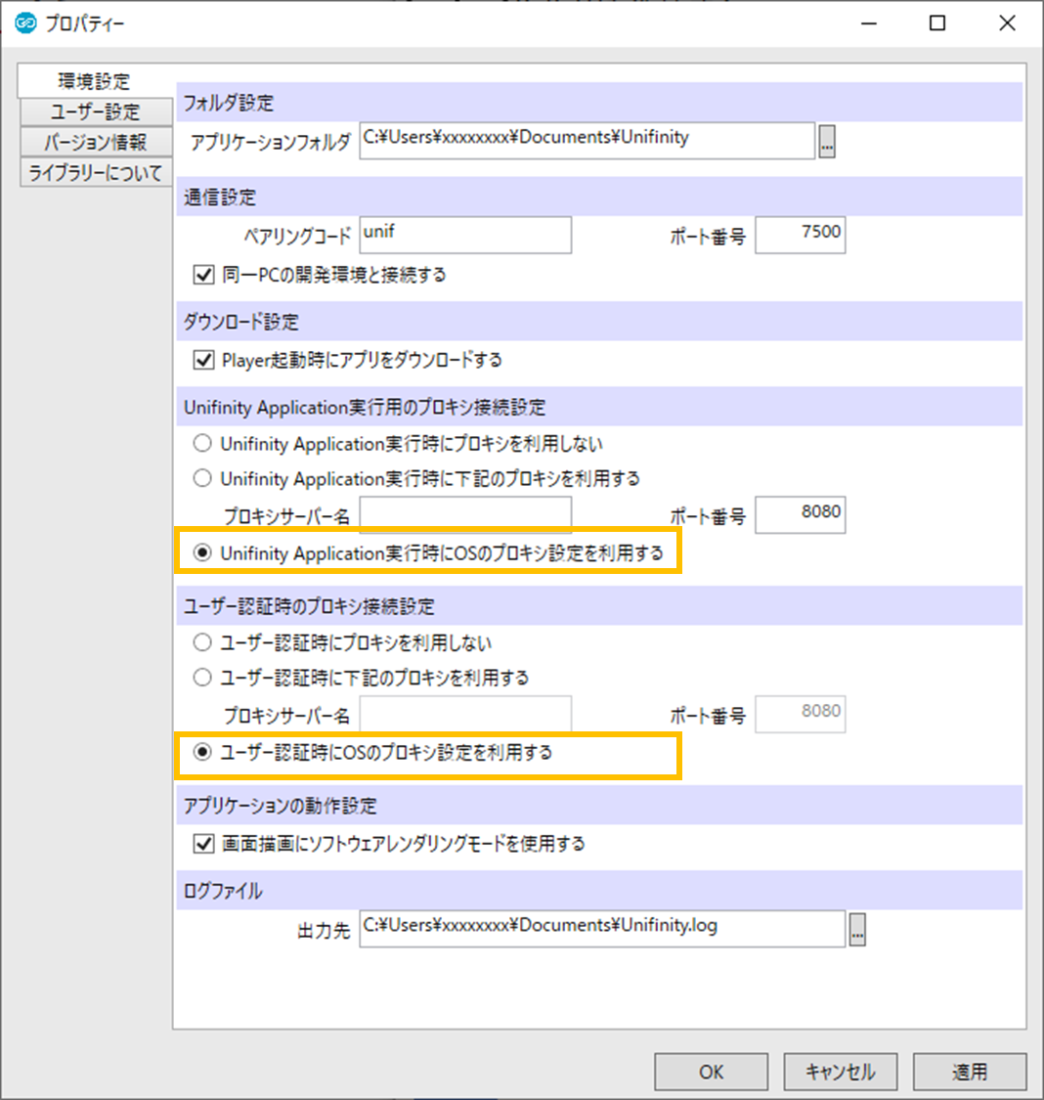Focus the ペアリングコード input field
Viewport: 1044px width, 1100px height.
[465, 235]
